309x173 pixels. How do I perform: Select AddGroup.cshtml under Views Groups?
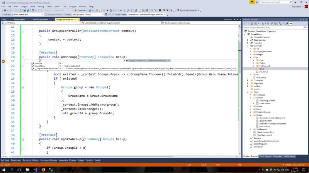tap(267, 101)
